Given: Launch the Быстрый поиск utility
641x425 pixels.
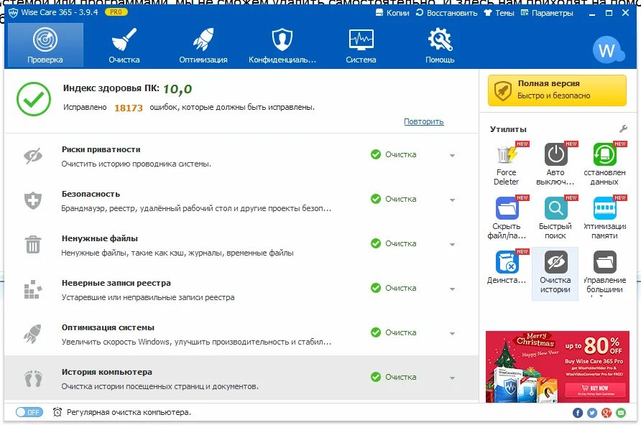Looking at the screenshot, I should click(555, 218).
